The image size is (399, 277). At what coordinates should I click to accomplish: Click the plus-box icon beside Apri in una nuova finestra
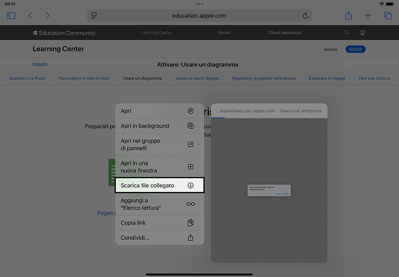coord(190,167)
